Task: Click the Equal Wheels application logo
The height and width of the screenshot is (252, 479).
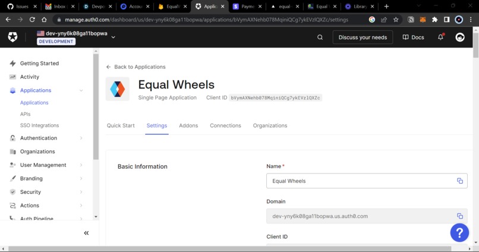Action: tap(118, 89)
